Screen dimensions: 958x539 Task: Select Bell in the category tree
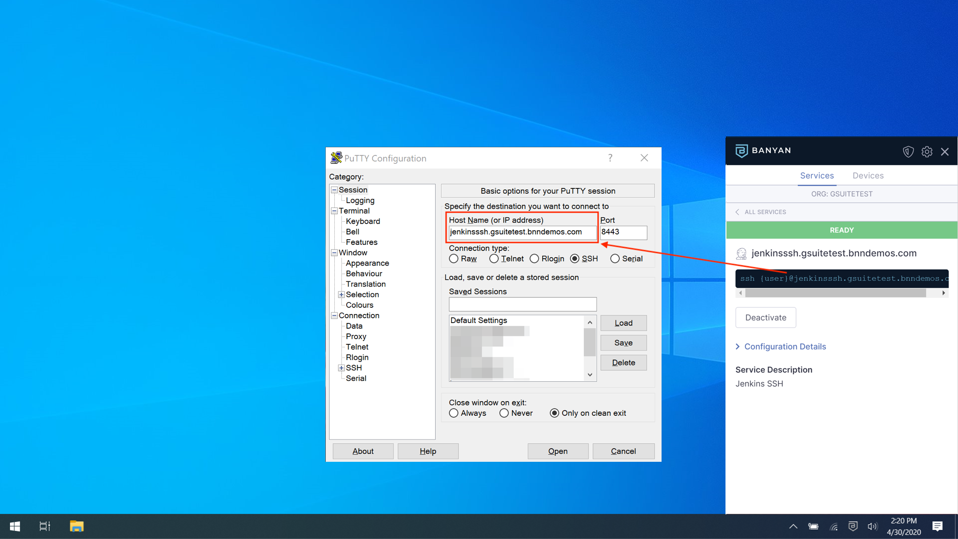coord(352,232)
